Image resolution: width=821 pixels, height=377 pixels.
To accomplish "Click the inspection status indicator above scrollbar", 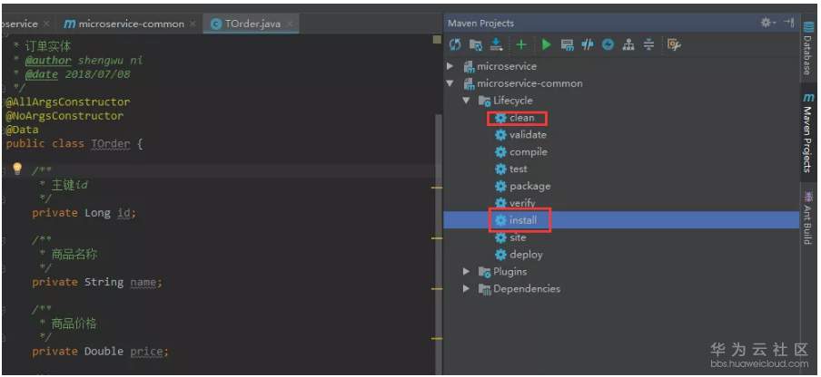I will point(437,40).
